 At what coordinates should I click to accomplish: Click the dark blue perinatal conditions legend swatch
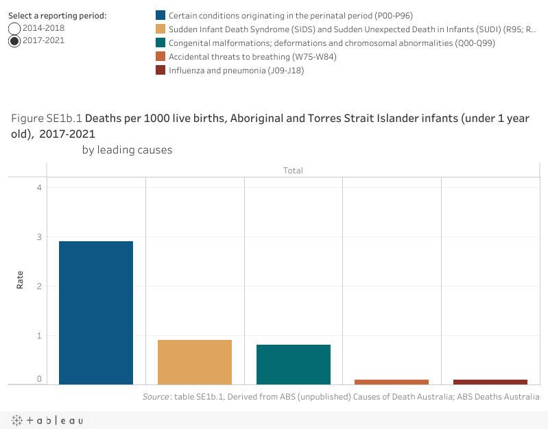pyautogui.click(x=160, y=15)
